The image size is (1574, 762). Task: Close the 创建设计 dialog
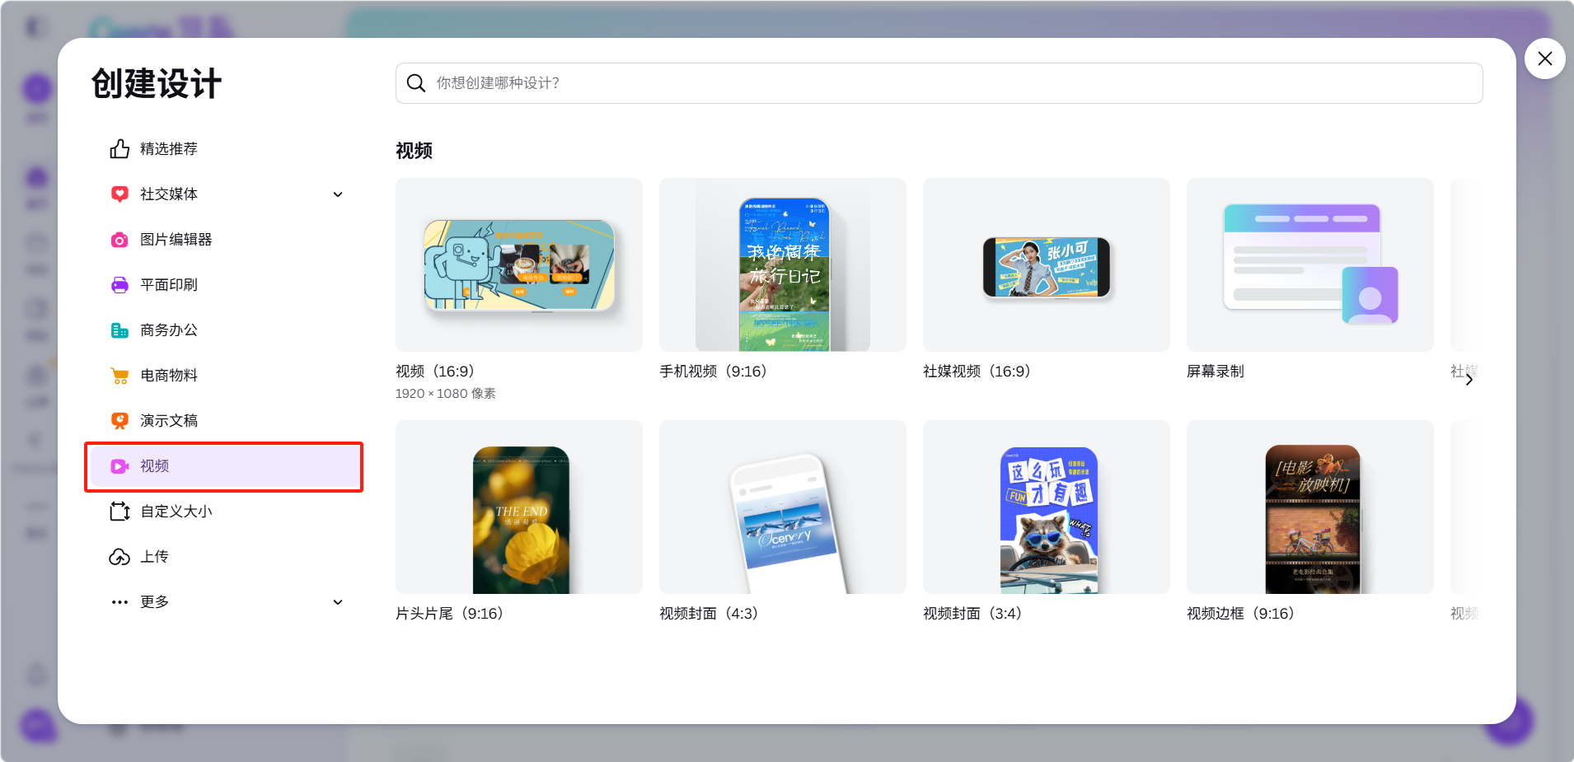(1544, 58)
